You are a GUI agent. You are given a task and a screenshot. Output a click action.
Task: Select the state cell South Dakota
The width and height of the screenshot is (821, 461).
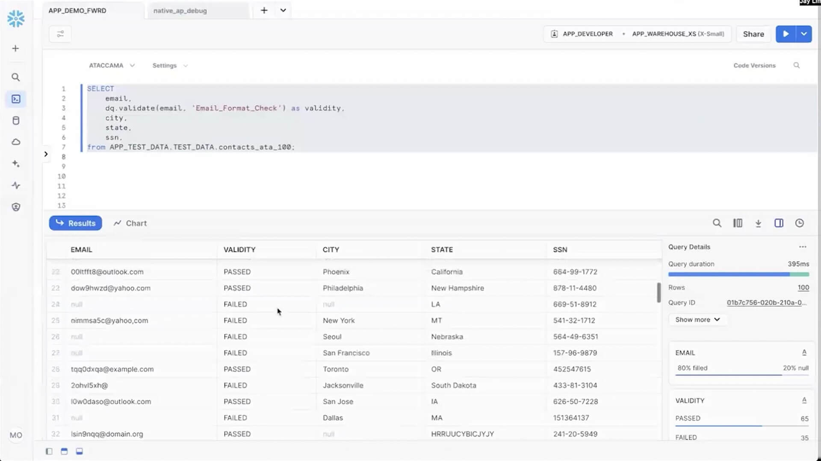pyautogui.click(x=453, y=385)
